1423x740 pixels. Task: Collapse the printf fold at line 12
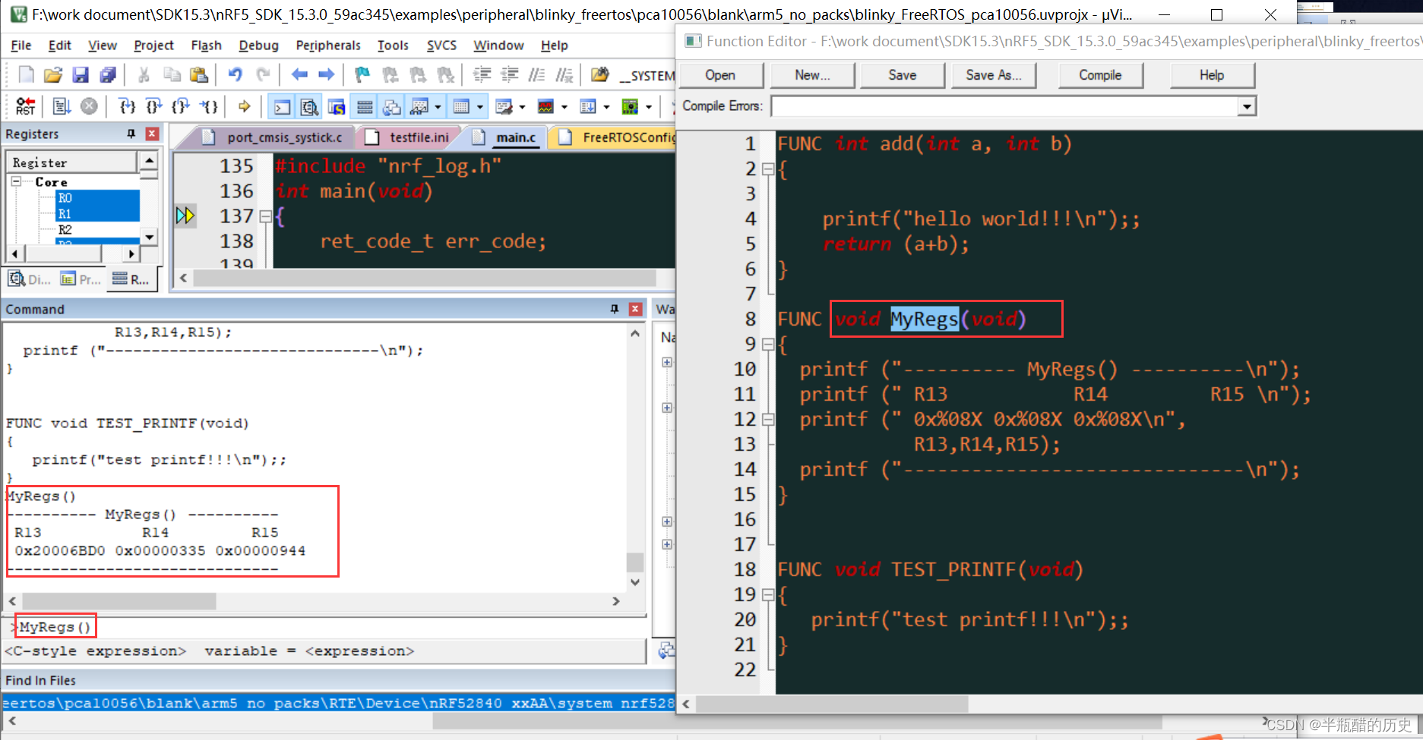(767, 420)
